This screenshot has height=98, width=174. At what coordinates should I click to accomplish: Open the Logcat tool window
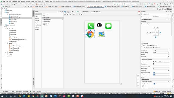tap(19, 91)
